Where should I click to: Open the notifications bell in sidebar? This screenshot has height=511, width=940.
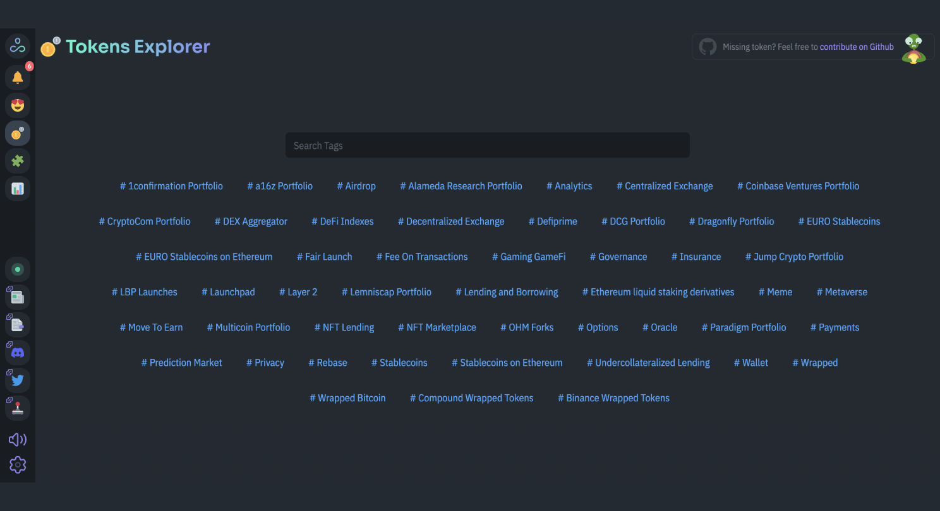coord(18,78)
